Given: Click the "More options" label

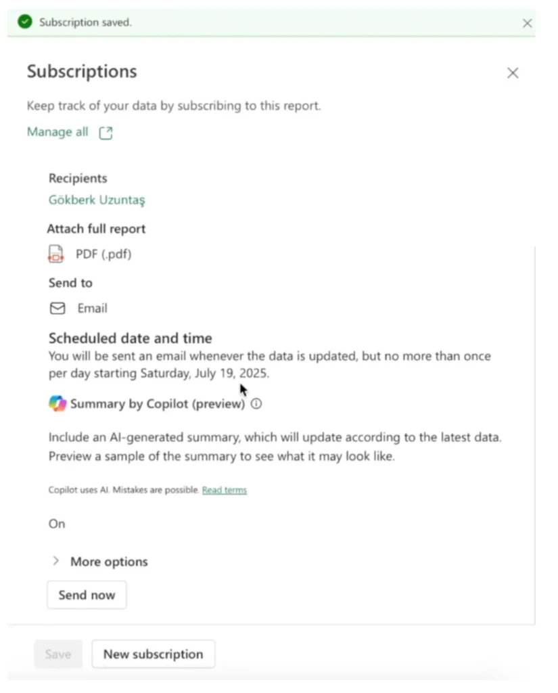Looking at the screenshot, I should pyautogui.click(x=109, y=562).
